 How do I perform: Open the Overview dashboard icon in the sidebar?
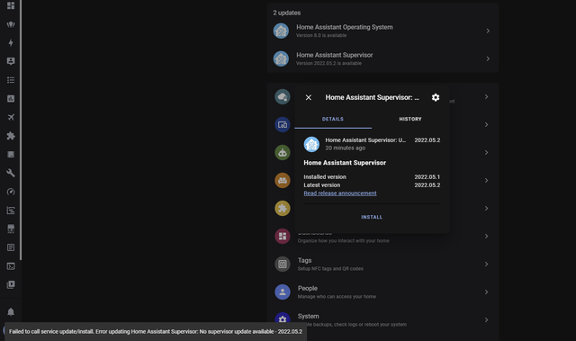(x=11, y=5)
